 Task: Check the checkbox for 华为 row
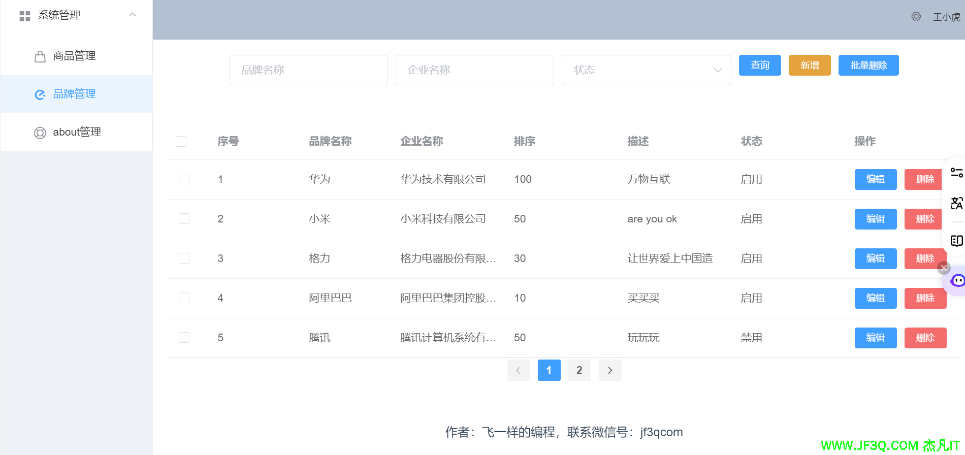pyautogui.click(x=184, y=179)
